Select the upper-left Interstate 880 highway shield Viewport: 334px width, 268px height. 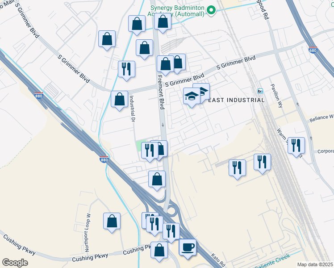[x=38, y=96]
